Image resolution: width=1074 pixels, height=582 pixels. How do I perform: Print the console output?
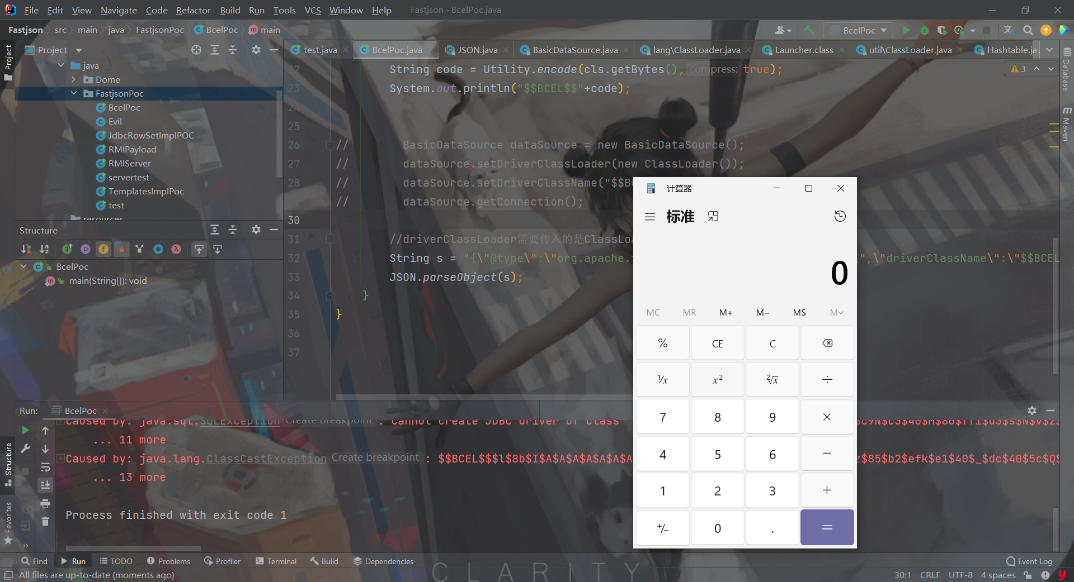click(45, 503)
